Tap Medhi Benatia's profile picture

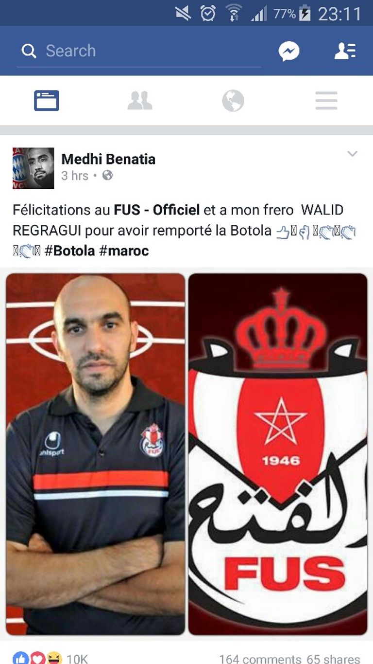33,168
